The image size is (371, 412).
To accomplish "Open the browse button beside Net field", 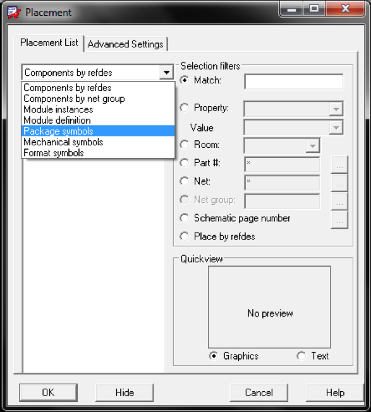I will pyautogui.click(x=339, y=183).
